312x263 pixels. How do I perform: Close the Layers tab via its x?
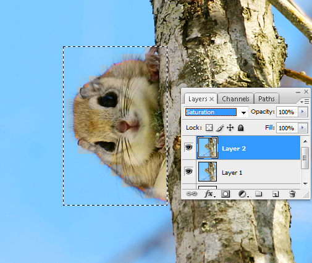pos(212,99)
